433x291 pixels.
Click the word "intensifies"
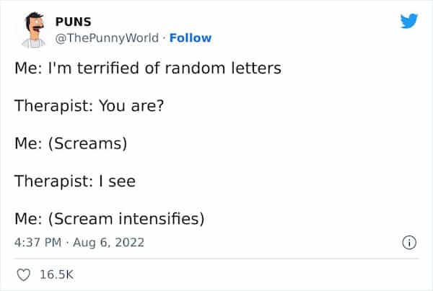pos(164,218)
